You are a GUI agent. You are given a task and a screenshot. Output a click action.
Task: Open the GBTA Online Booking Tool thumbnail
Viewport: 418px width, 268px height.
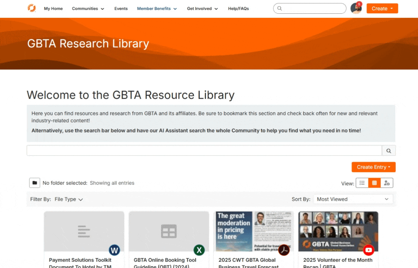169,232
